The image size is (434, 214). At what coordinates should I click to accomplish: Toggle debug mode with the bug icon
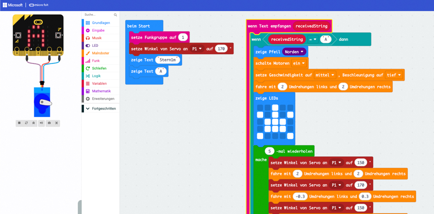pyautogui.click(x=34, y=123)
